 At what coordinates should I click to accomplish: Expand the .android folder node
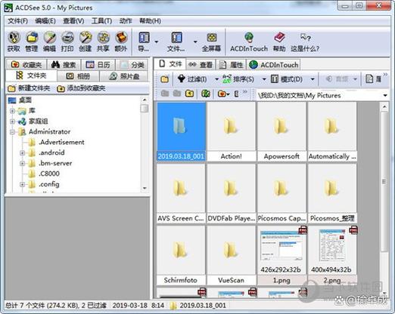pyautogui.click(x=22, y=152)
